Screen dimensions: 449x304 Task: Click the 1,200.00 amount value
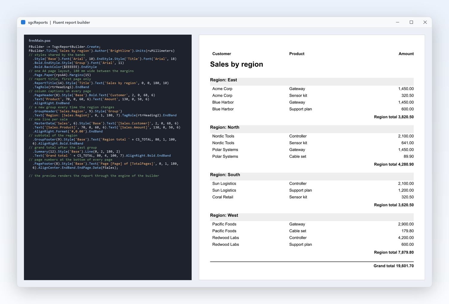tap(406, 191)
